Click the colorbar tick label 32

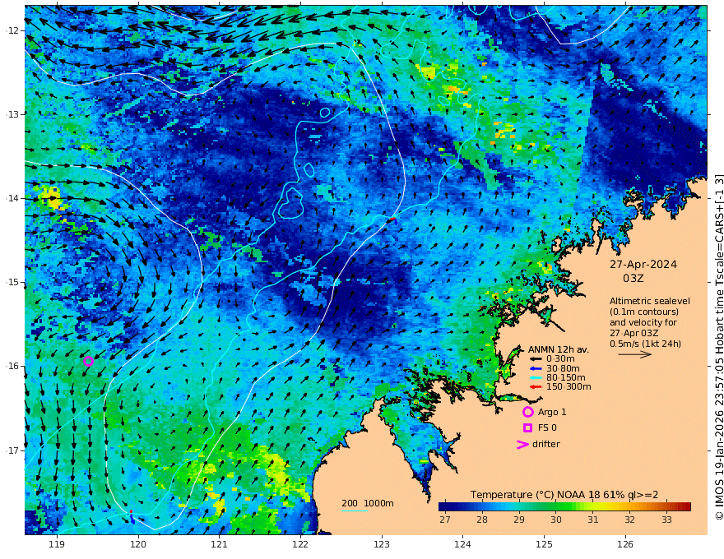(x=630, y=520)
